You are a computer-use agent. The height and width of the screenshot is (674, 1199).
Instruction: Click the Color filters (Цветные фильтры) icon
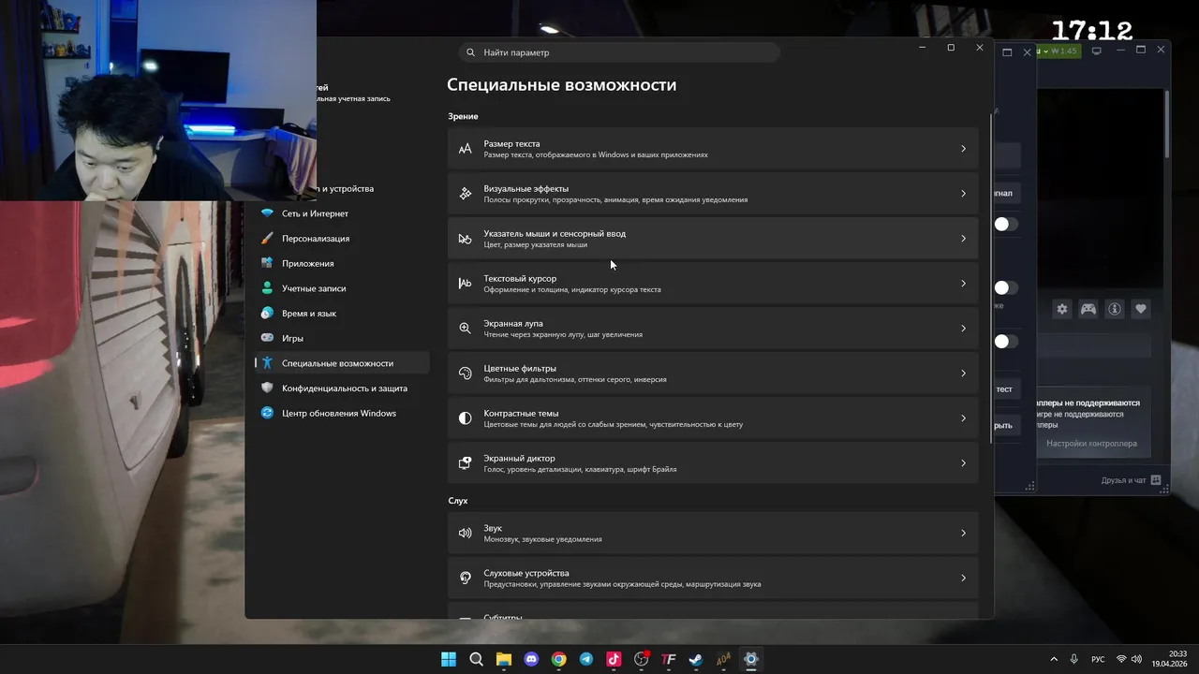tap(465, 374)
